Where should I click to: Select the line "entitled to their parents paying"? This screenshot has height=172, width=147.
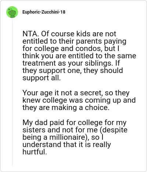pyautogui.click(x=74, y=41)
